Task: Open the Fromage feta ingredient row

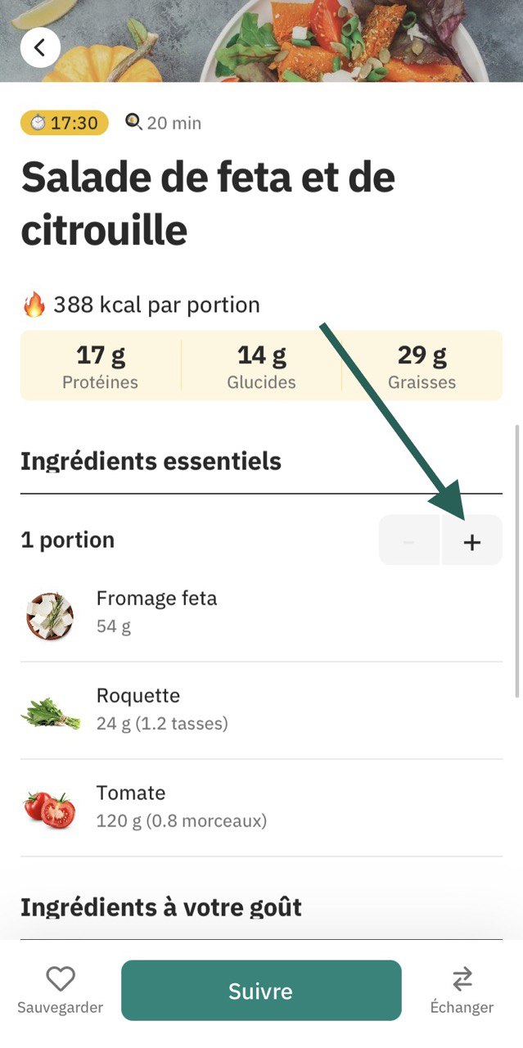Action: point(261,614)
